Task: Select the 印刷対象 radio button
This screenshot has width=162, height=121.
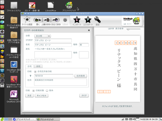Action: (33, 90)
